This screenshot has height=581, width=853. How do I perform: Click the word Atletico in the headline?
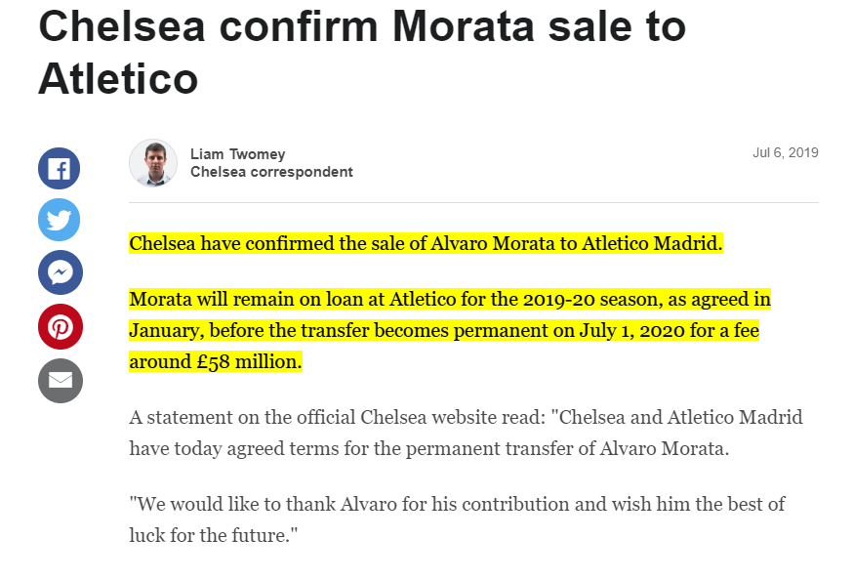pos(118,79)
